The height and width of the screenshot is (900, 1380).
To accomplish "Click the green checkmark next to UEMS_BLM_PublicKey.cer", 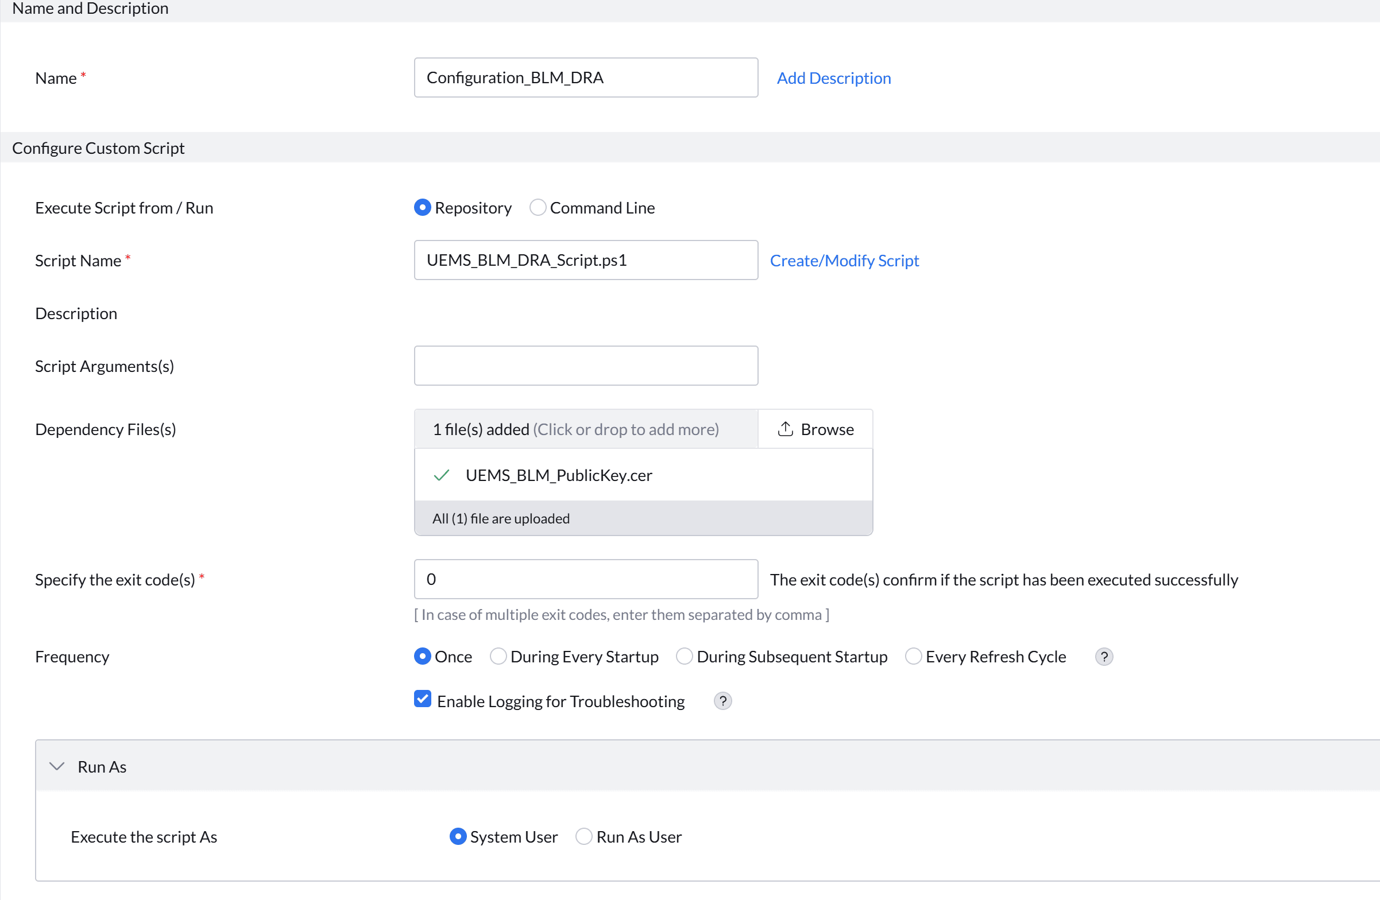I will 441,475.
